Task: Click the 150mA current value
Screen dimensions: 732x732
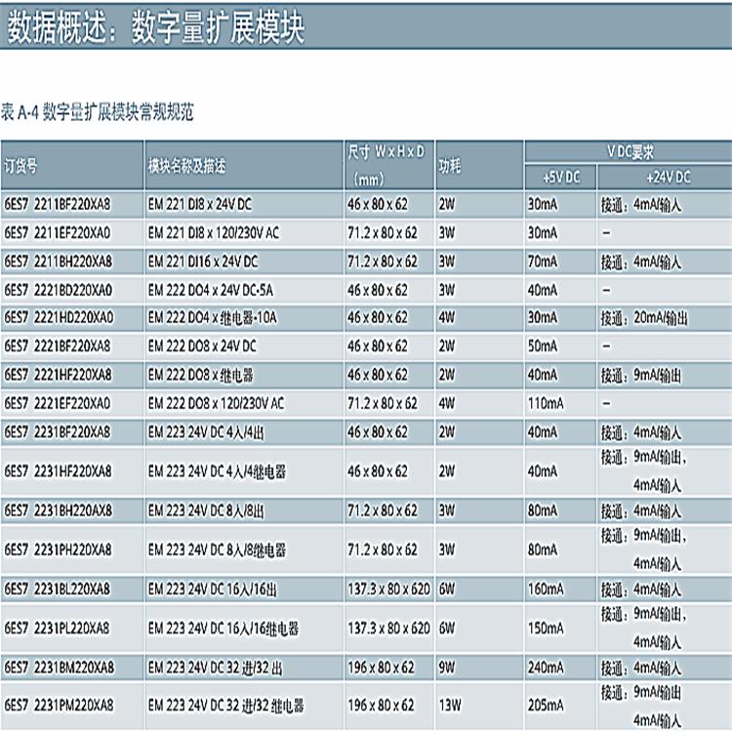Action: pos(546,629)
